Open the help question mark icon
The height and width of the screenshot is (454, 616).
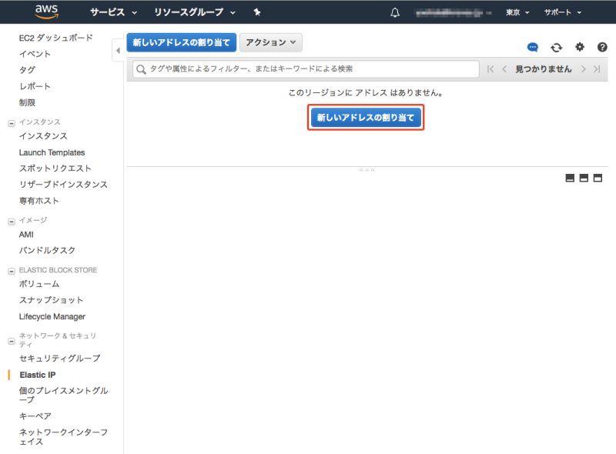click(602, 47)
